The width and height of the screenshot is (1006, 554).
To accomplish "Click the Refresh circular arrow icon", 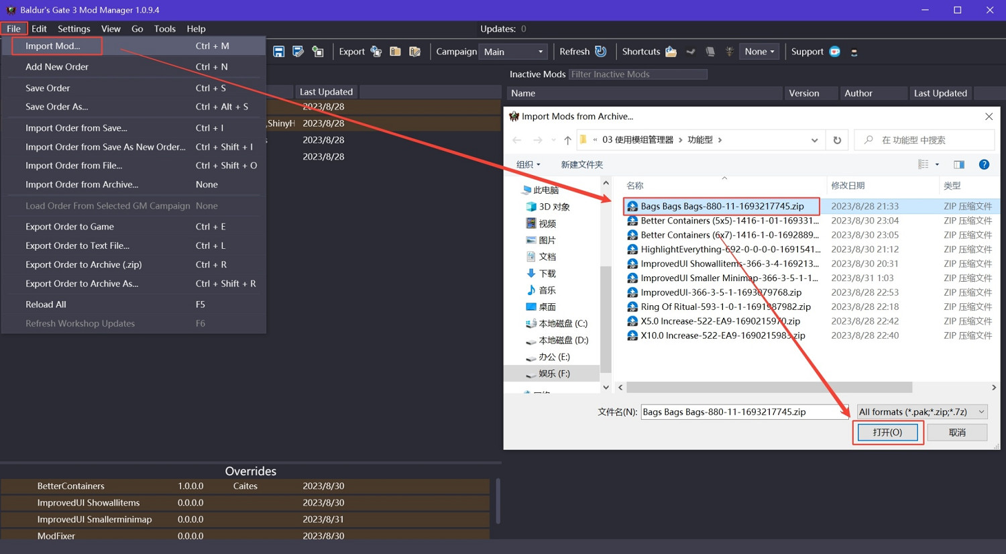I will click(x=601, y=52).
